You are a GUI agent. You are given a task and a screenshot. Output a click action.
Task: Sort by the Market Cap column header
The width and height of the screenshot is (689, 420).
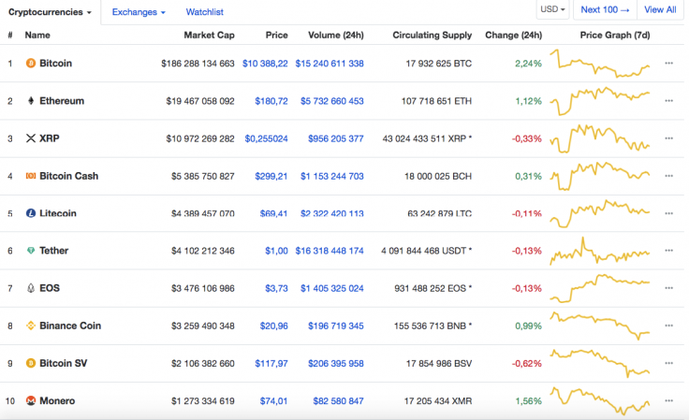pyautogui.click(x=209, y=36)
